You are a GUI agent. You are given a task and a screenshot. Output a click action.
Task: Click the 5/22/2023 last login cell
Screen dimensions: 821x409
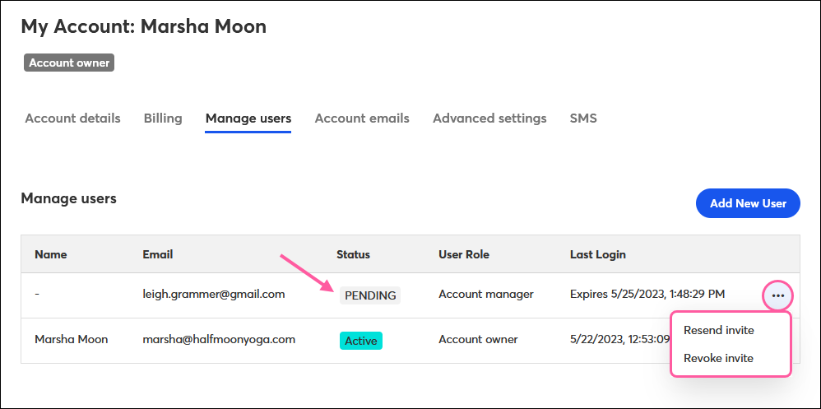(620, 339)
